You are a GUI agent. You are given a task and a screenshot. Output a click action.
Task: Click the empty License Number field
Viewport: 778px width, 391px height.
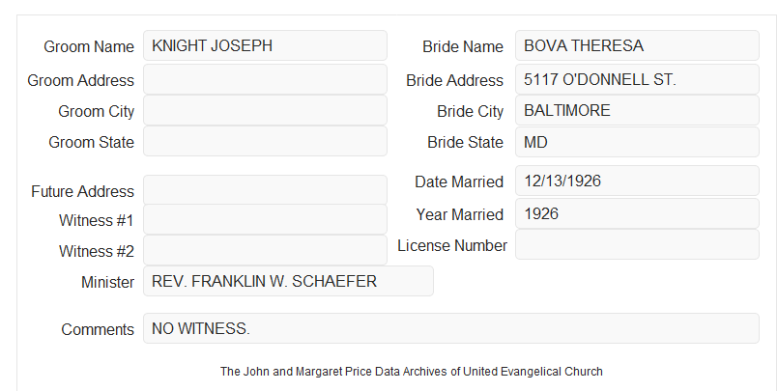point(637,244)
